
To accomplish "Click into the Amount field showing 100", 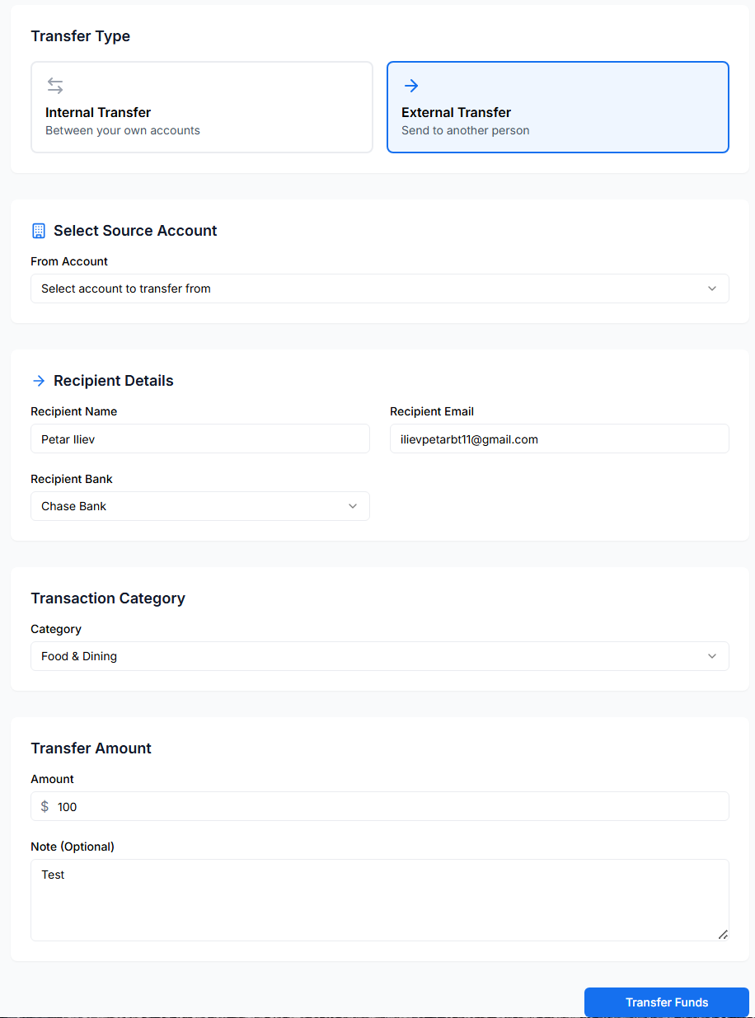I will [387, 807].
